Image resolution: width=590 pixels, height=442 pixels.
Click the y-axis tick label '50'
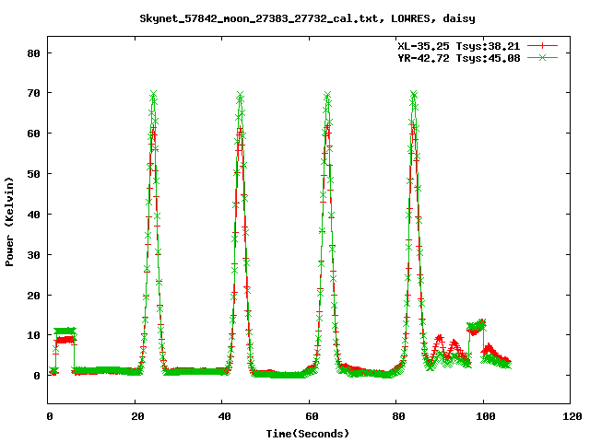click(x=33, y=174)
